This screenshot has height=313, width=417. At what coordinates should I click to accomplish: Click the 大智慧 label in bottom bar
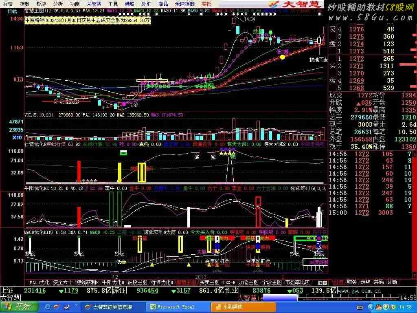[10, 297]
